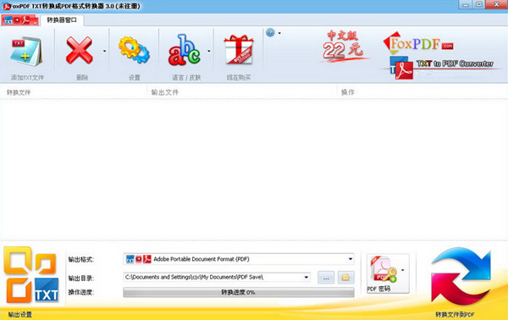Click the gift box Buy Now (现在购买) icon

pyautogui.click(x=239, y=50)
